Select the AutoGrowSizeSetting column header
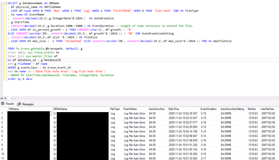The width and height of the screenshot is (279, 160). [232, 109]
